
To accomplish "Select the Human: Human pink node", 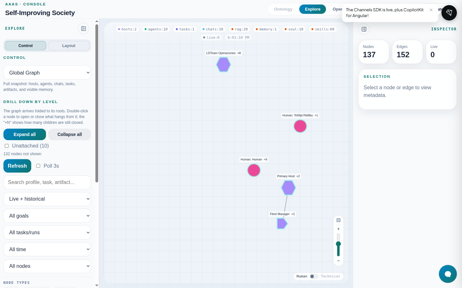I will 254,170.
